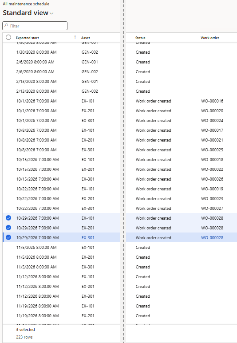Click WO-000028 on the EX-201 row
This screenshot has height=343, width=237.
[x=212, y=228]
